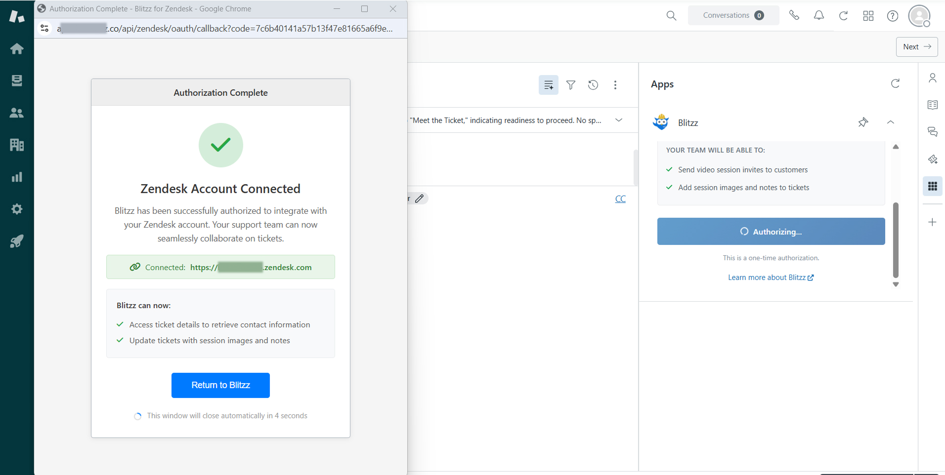
Task: Click the Next button
Action: (x=917, y=47)
